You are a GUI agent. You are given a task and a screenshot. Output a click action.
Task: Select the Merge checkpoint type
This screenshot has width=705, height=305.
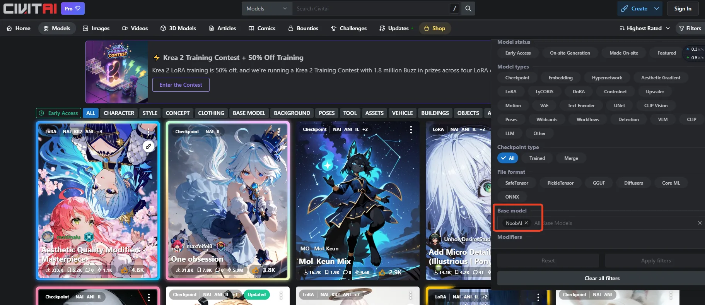click(x=571, y=158)
